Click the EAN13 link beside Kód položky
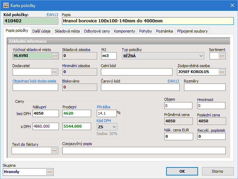 tap(52, 15)
